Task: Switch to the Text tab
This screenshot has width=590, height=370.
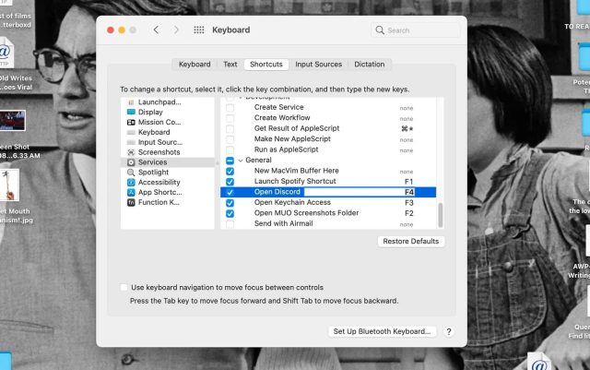Action: [230, 64]
